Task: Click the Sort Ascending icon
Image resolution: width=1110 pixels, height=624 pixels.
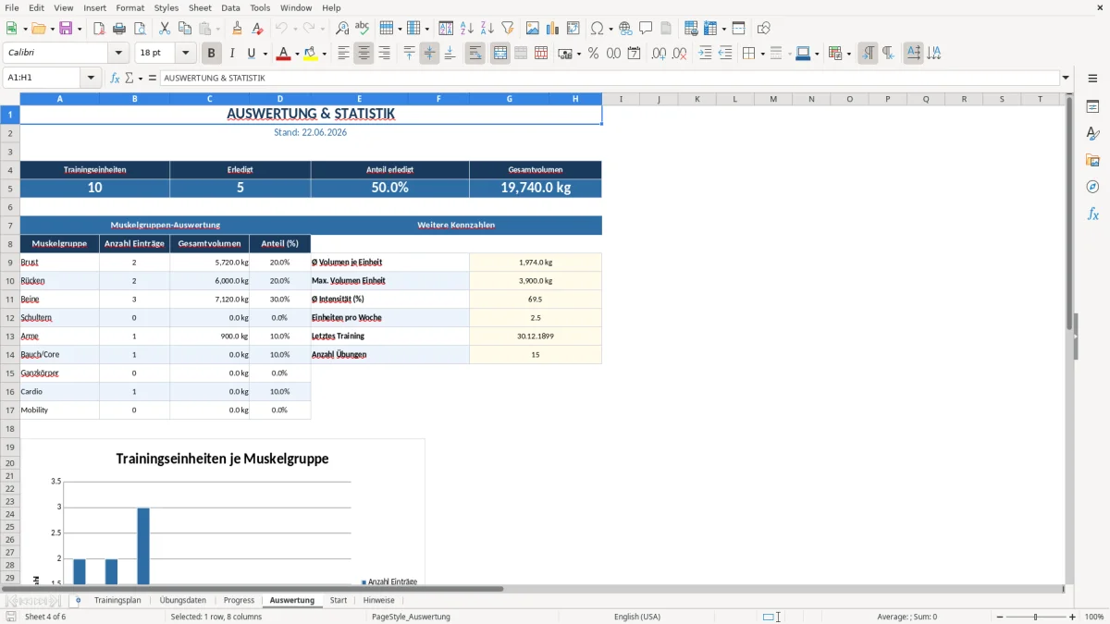Action: [467, 29]
